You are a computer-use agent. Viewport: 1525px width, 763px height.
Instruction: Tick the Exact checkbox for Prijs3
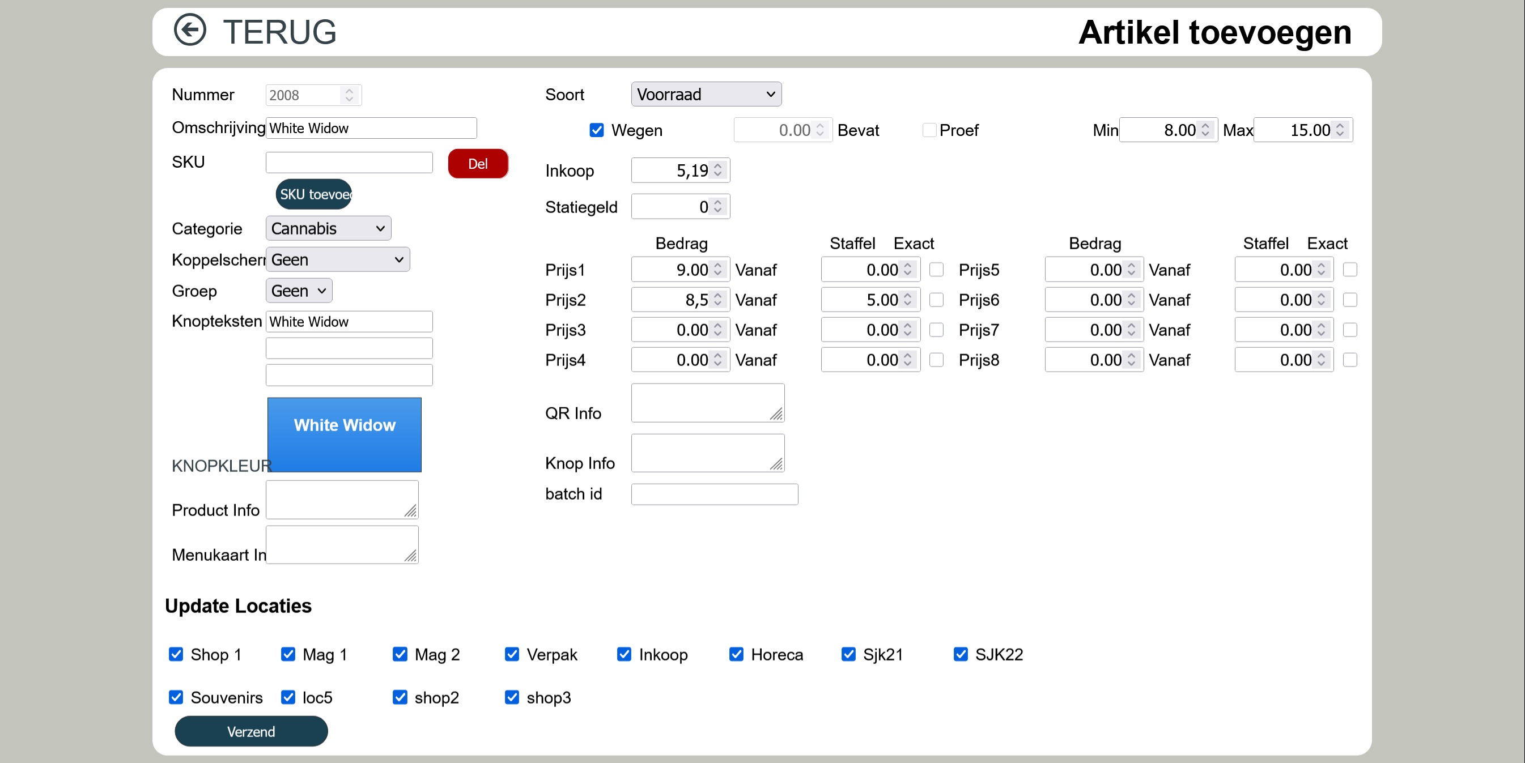936,330
